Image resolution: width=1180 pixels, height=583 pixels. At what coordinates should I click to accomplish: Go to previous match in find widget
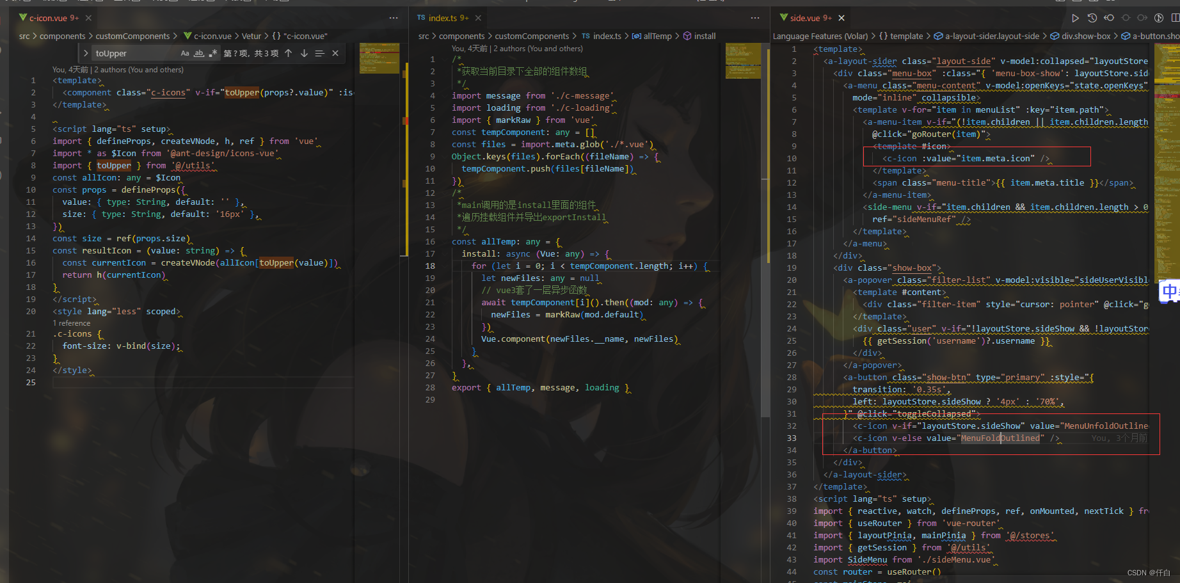(x=289, y=53)
